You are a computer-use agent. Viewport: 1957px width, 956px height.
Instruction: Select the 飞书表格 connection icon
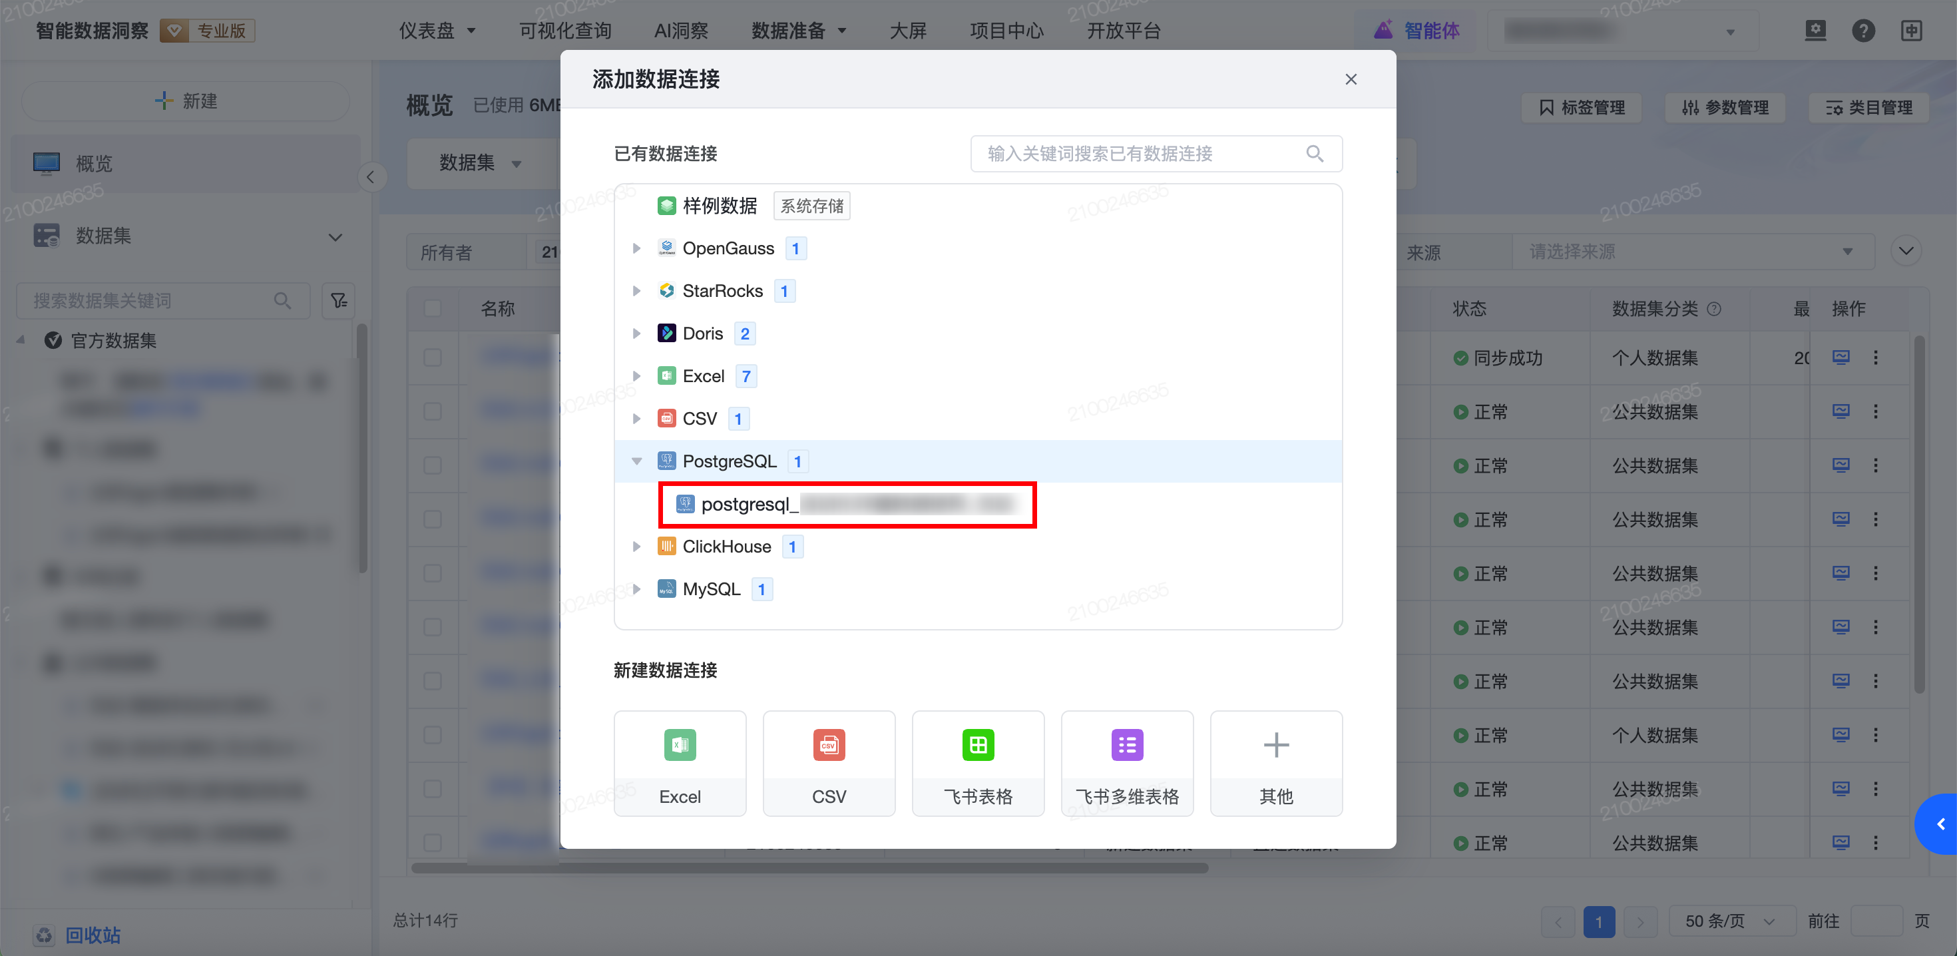tap(977, 745)
